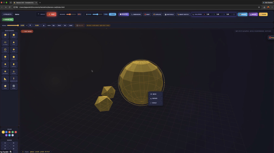This screenshot has height=153, width=274.
Task: Go back to Projects
Action: 7,14
